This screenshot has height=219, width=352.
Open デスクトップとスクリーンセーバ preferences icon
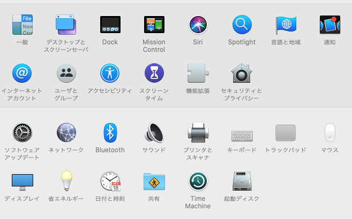(x=66, y=25)
